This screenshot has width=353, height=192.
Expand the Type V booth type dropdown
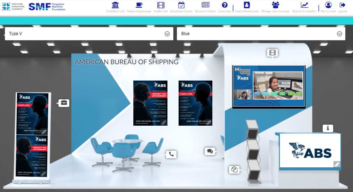click(89, 34)
